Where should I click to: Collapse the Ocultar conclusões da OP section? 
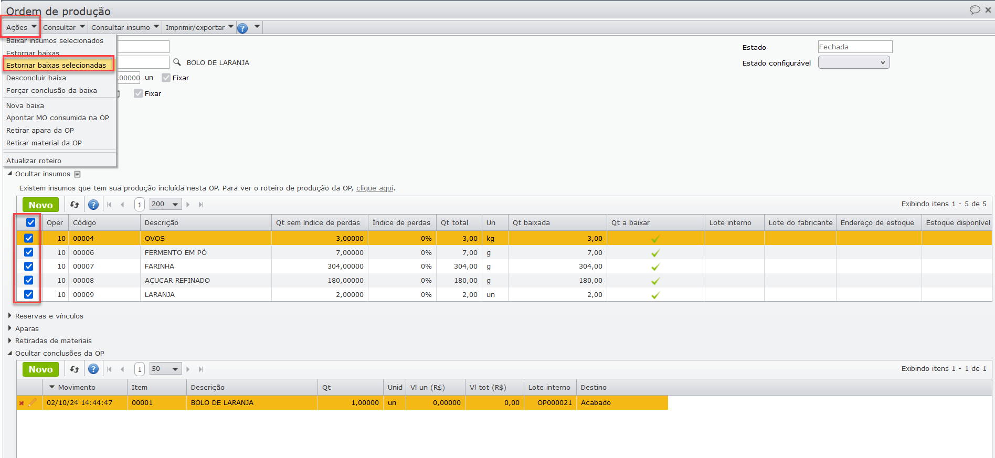click(x=10, y=353)
